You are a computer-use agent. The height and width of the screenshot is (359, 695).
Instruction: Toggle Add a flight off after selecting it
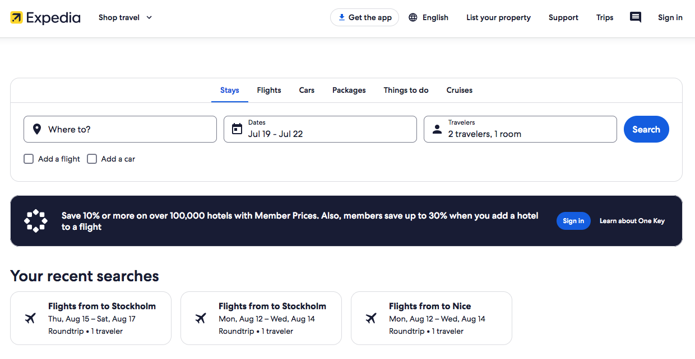(x=29, y=159)
